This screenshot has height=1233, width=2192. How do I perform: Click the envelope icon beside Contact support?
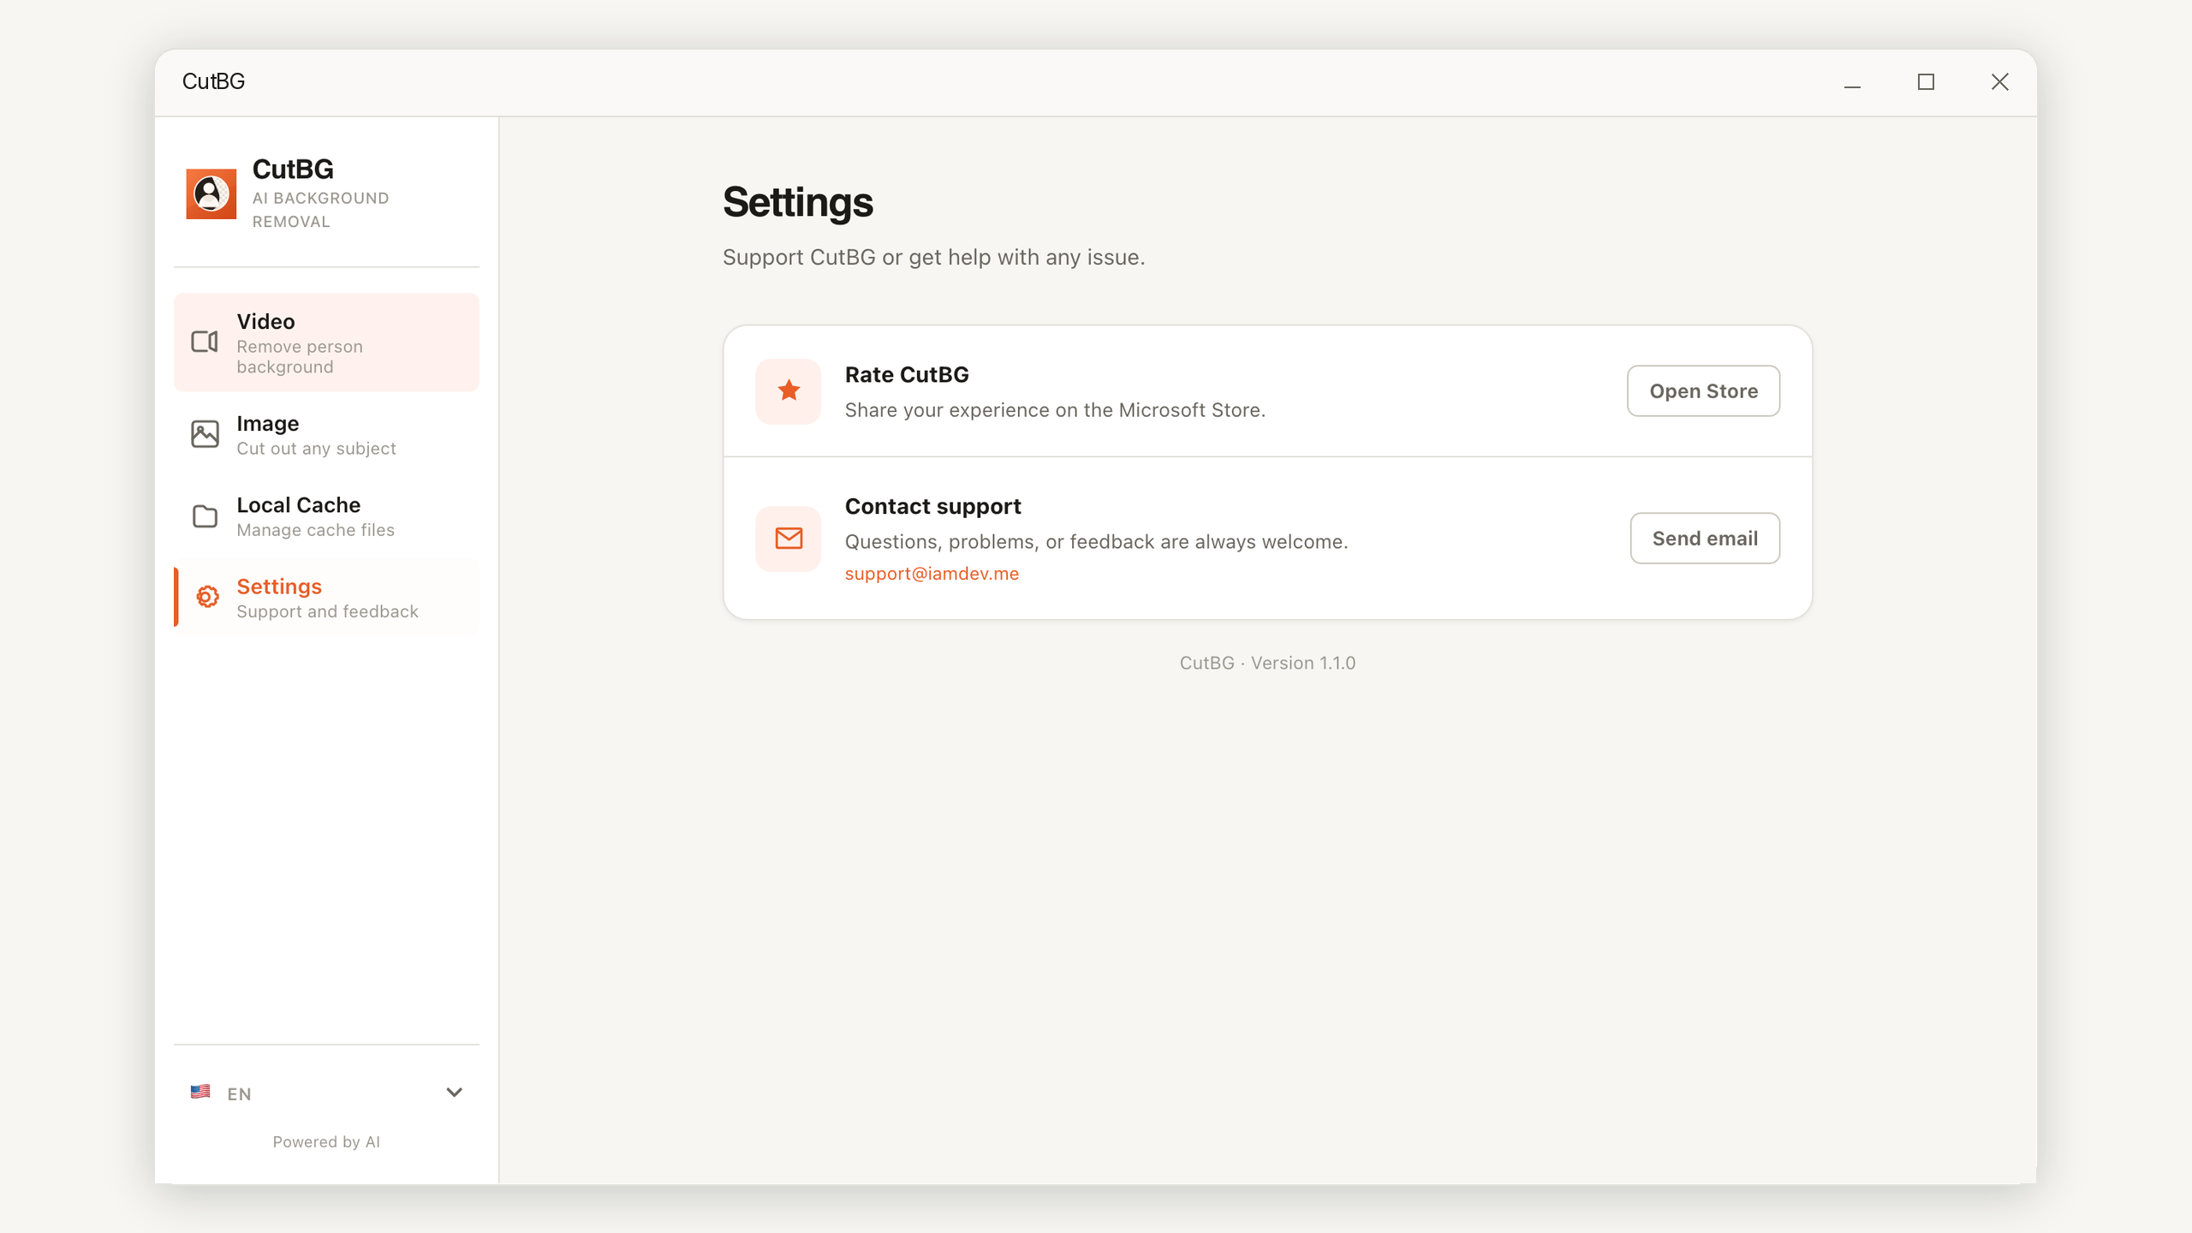(788, 539)
